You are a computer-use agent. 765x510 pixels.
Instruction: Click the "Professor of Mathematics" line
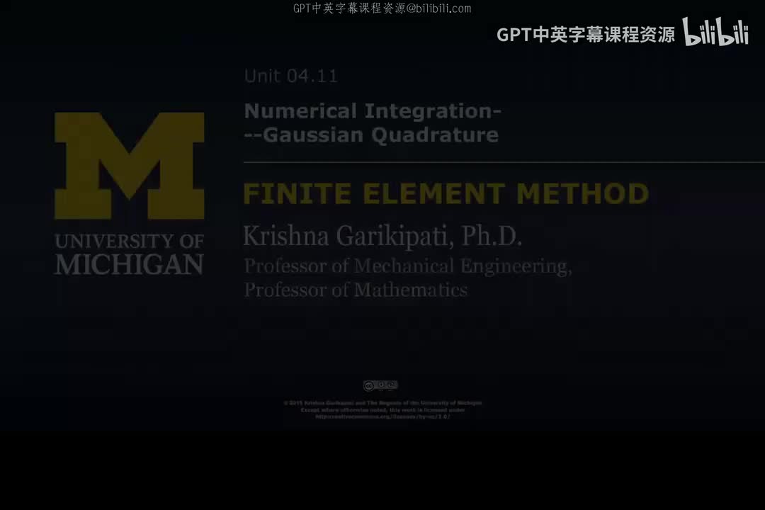coord(356,290)
